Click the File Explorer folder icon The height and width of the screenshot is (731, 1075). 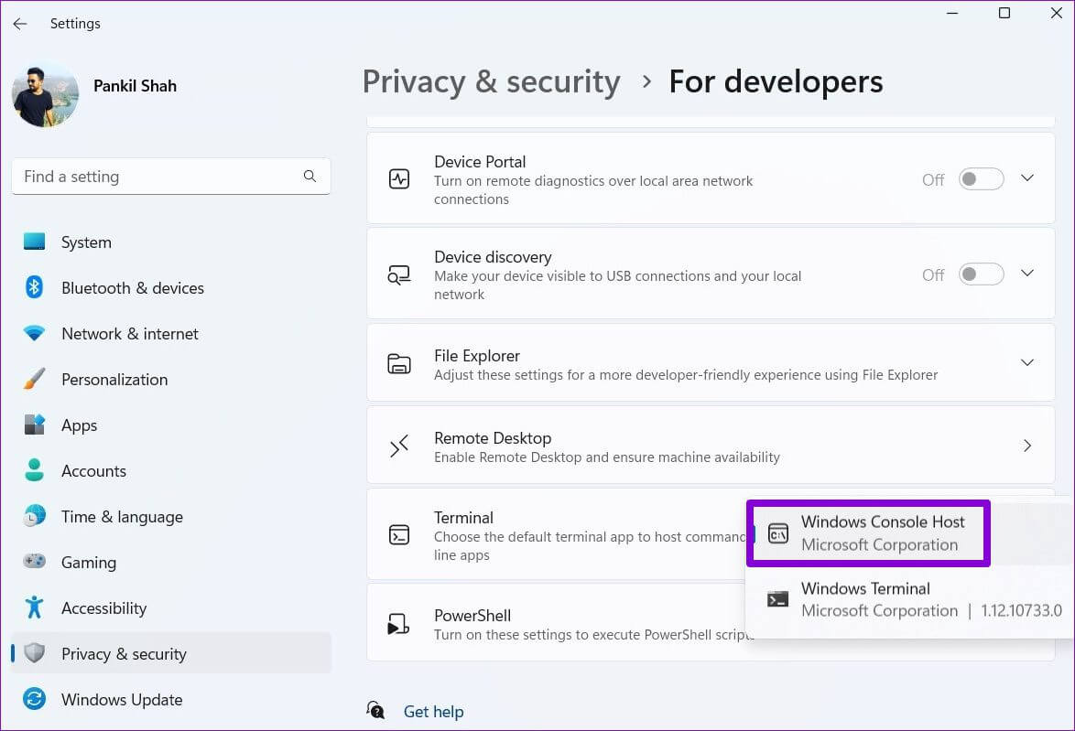click(399, 364)
